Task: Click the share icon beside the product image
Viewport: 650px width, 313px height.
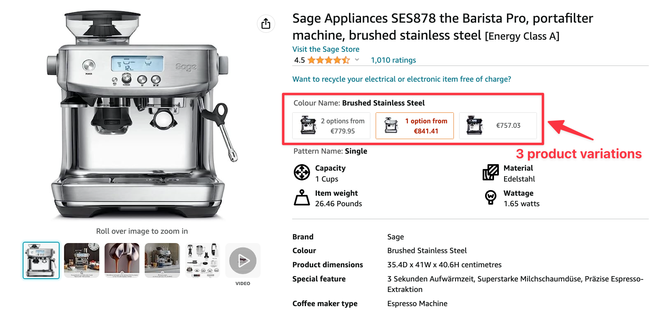Action: coord(266,23)
